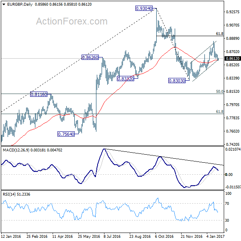
Task: Click the EURGBP,Daily chart title
Action: coord(20,4)
